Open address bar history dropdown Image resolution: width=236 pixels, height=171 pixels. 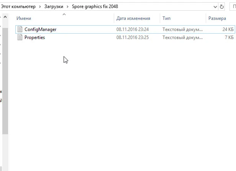point(215,7)
